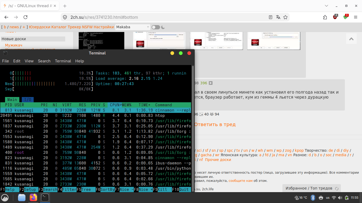Reload the page with the refresh icon
The width and height of the screenshot is (362, 203).
25,17
